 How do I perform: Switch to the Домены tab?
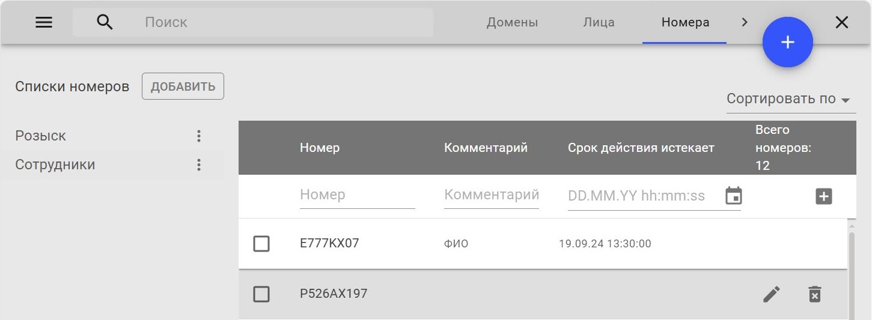(x=512, y=22)
